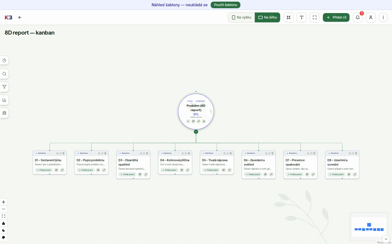
Task: Add a subgoal to D3 – Okamžitá opatření
Action: coord(127,175)
